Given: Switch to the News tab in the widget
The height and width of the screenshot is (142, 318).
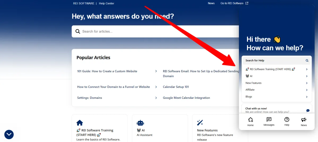Looking at the screenshot, I should 304,122.
